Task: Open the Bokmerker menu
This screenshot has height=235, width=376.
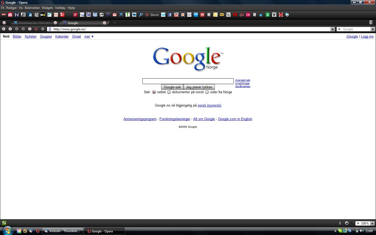Action: [x=32, y=8]
